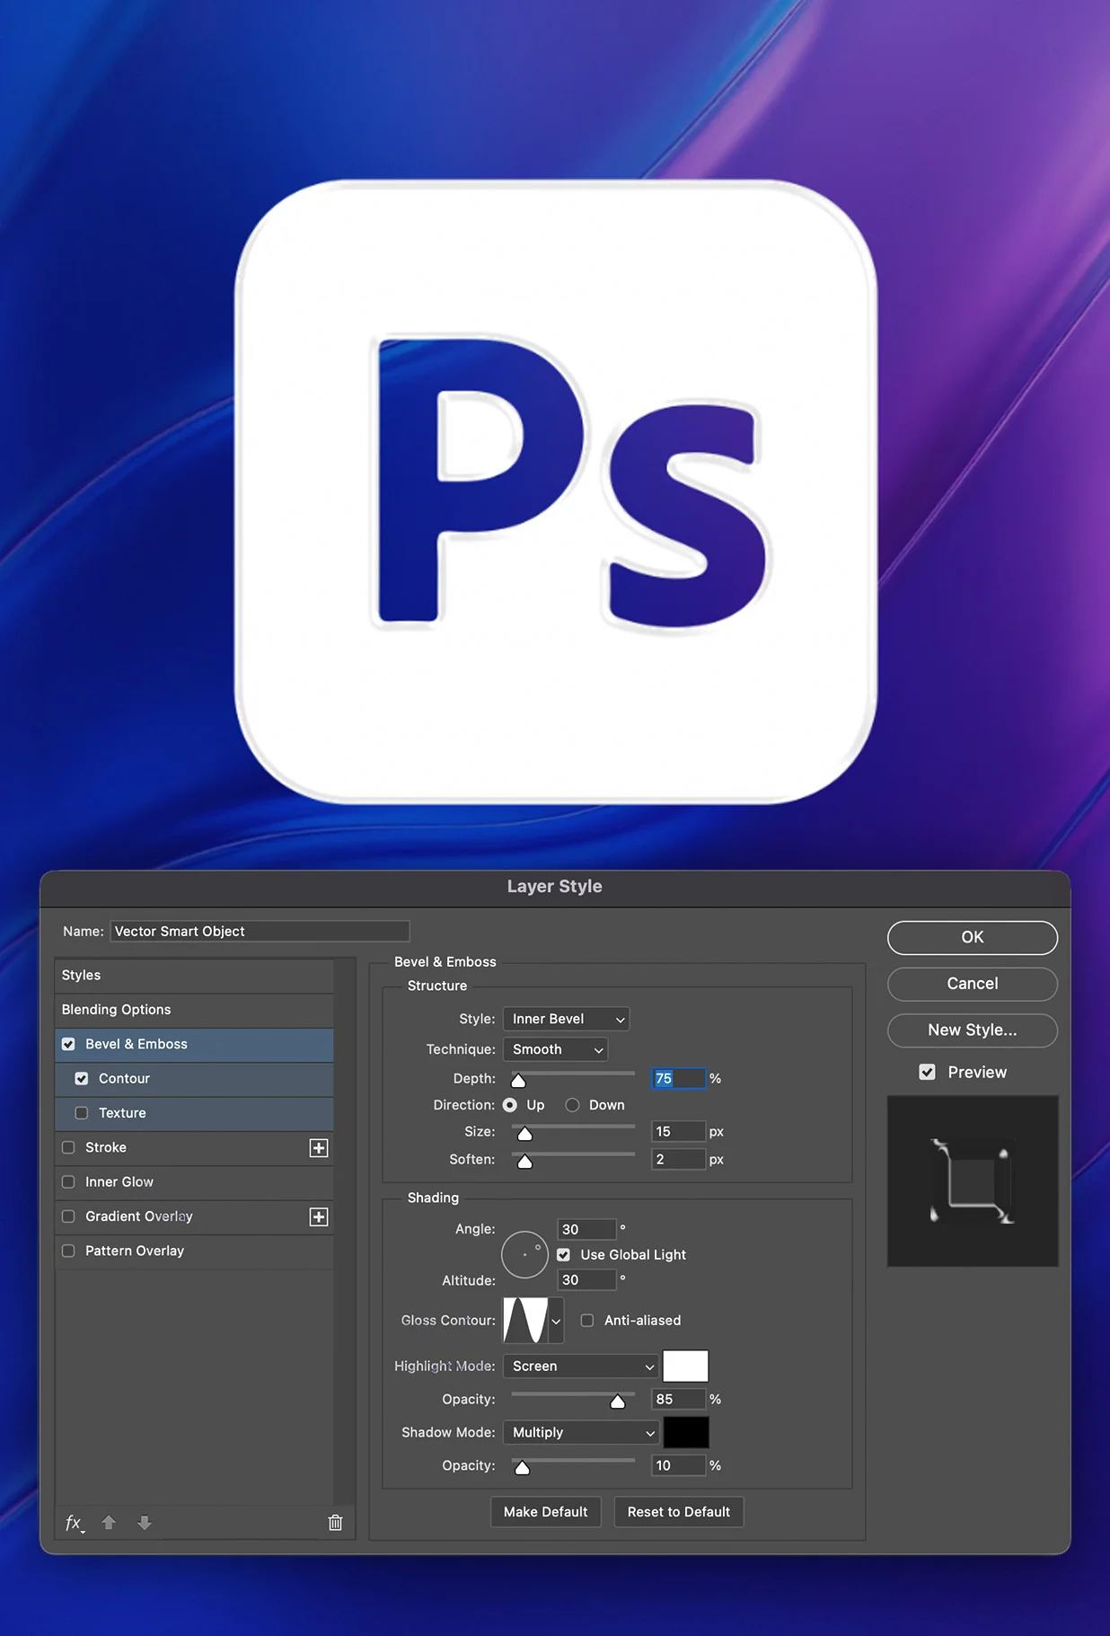The height and width of the screenshot is (1636, 1110).
Task: Add another Stroke using its plus icon
Action: click(319, 1148)
